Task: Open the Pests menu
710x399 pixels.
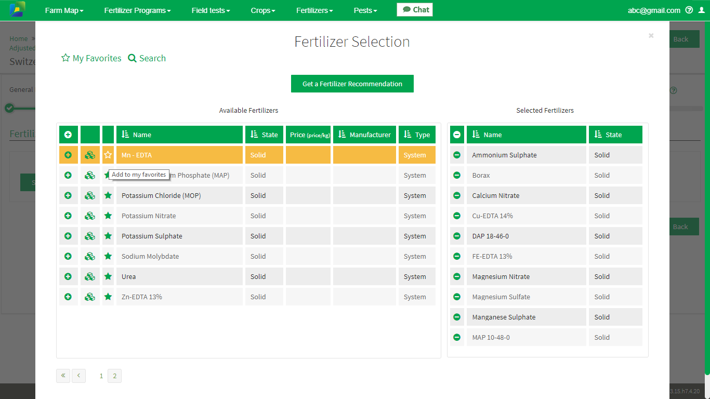Action: pyautogui.click(x=365, y=10)
